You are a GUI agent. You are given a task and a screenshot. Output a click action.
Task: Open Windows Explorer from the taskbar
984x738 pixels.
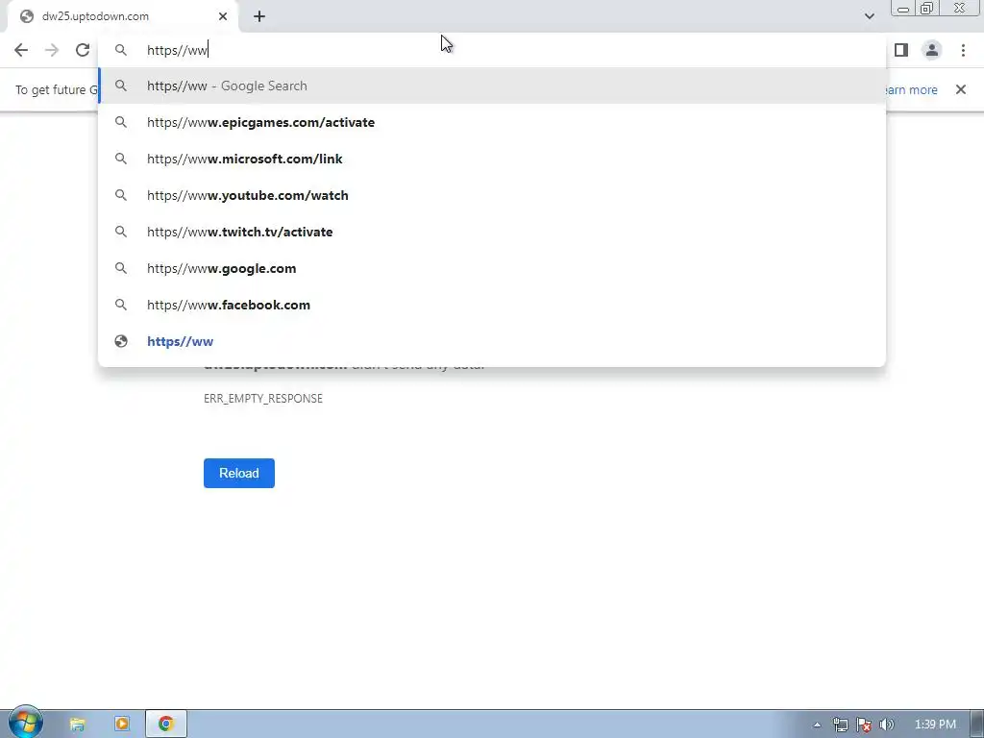pyautogui.click(x=77, y=724)
